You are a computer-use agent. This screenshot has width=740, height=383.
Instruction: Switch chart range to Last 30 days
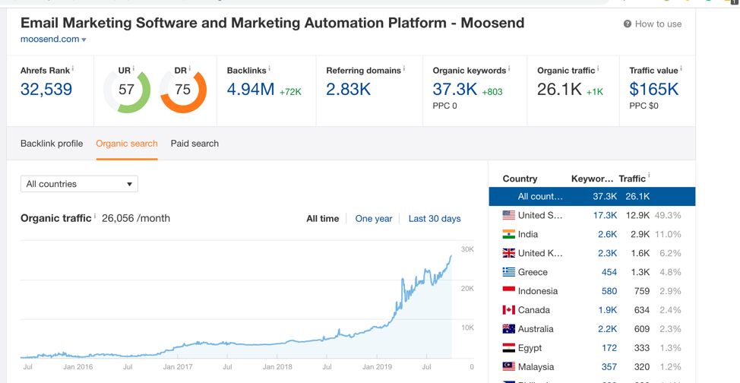click(x=435, y=219)
